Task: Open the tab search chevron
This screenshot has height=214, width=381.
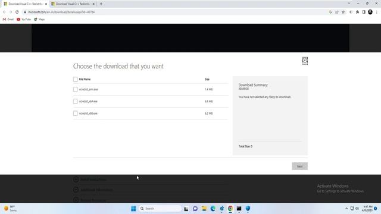Action: [x=349, y=4]
